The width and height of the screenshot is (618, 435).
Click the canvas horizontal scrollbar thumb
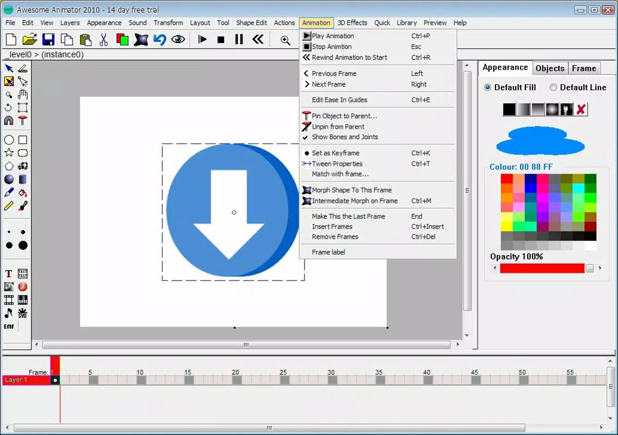tap(246, 345)
